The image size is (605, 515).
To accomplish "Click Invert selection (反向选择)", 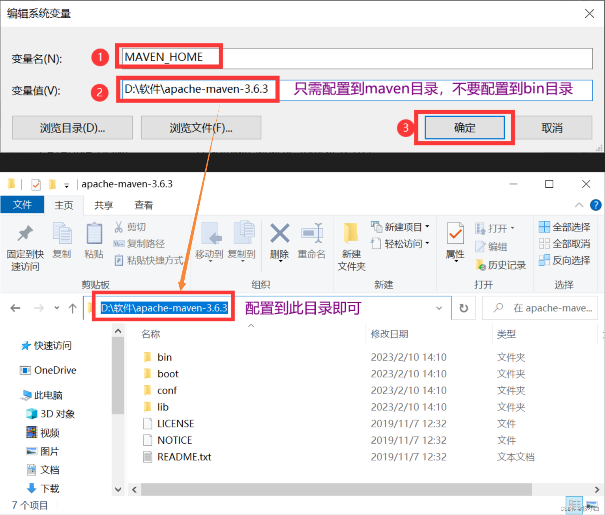I will (565, 260).
